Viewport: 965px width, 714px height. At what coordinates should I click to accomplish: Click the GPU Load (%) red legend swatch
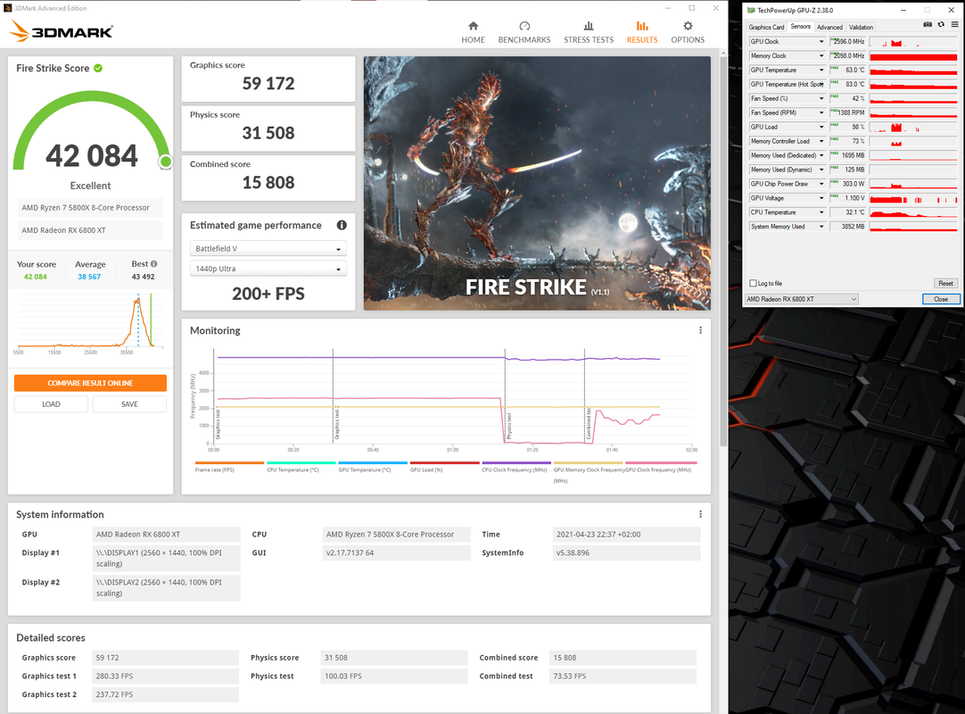[444, 462]
